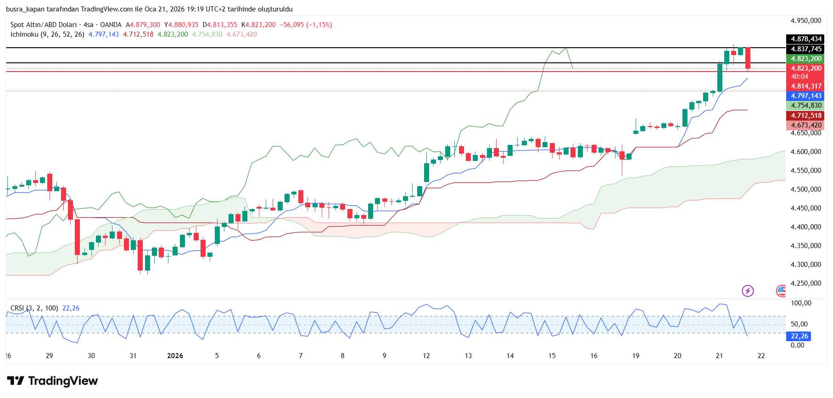833x398 pixels.
Task: Click the purple lightning bolt icon
Action: 748,291
